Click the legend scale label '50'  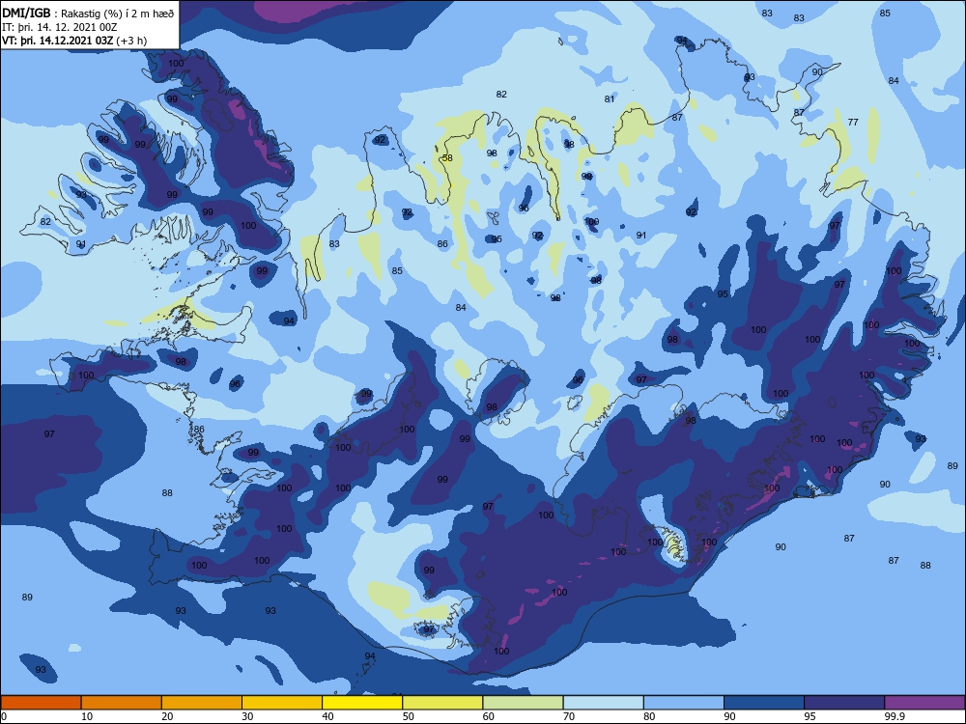click(x=409, y=716)
